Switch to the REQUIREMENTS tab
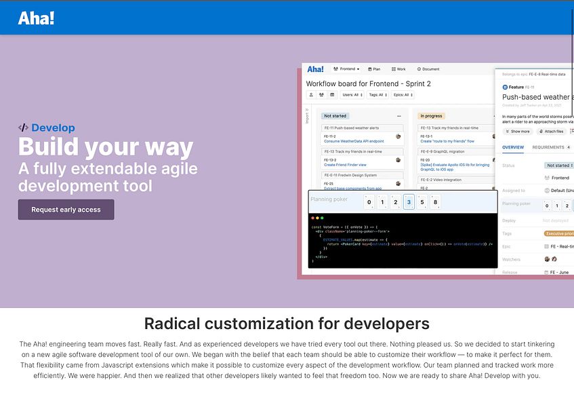Screen dimensions: 574x407 (x=548, y=147)
